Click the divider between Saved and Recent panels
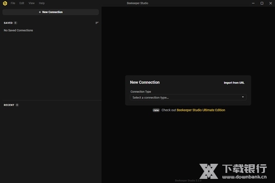The width and height of the screenshot is (275, 183). [x=50, y=100]
